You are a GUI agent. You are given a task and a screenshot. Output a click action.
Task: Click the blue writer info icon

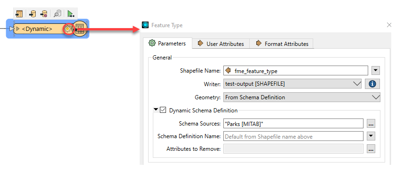click(372, 84)
